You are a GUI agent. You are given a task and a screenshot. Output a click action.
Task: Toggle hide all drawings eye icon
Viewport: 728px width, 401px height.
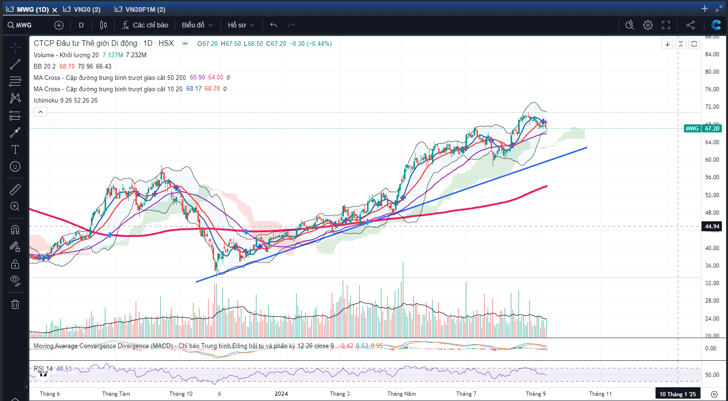coord(15,281)
